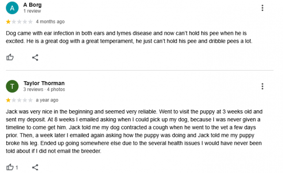Image resolution: width=283 pixels, height=173 pixels.
Task: Share A Borg's review
Action: click(x=35, y=57)
